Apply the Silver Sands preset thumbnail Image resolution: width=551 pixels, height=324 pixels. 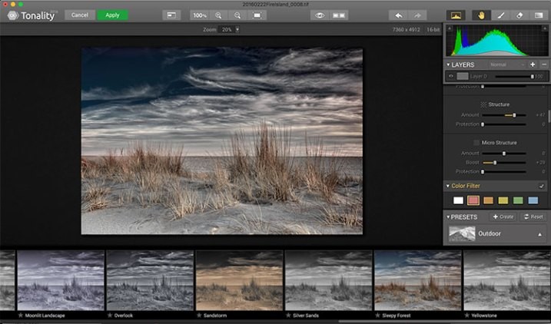[x=329, y=280]
